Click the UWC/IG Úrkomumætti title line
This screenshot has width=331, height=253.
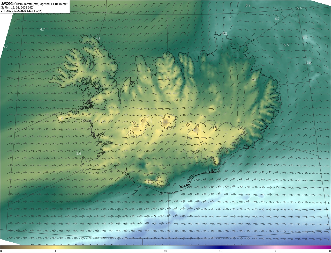34,3
